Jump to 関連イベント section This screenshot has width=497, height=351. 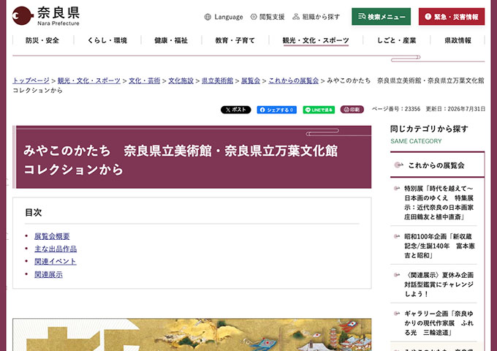click(55, 262)
